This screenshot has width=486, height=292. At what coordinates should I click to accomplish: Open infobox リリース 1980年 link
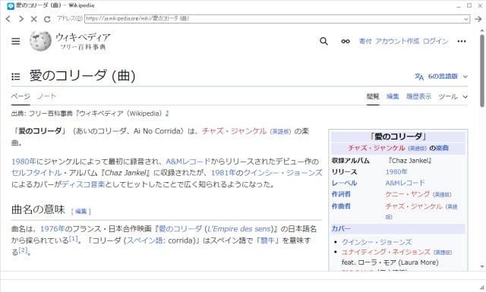coord(396,172)
